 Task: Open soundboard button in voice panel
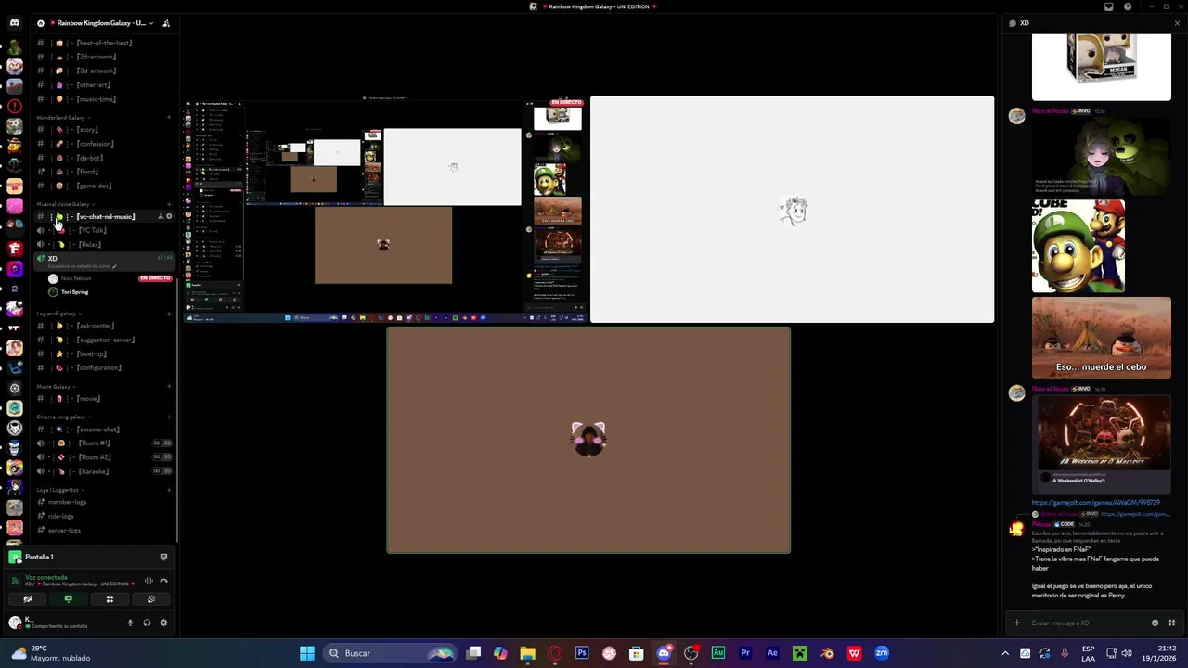pos(150,599)
